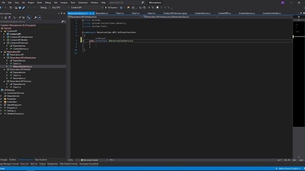Collapse the namespace code block
Image resolution: width=305 pixels, height=171 pixels.
click(83, 32)
